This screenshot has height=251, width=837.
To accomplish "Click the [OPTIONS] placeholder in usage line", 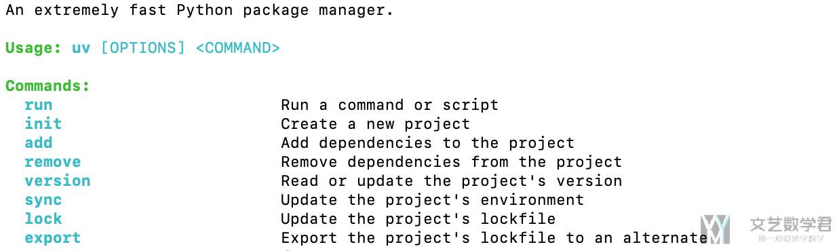I will click(142, 48).
